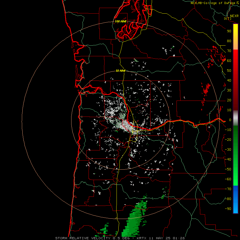Viewport: 240px width, 240px height.
Task: Click the 11 MAY 25 date text
Action: 160,238
